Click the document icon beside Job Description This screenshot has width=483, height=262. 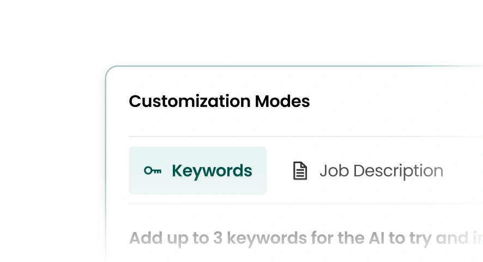[x=300, y=171]
